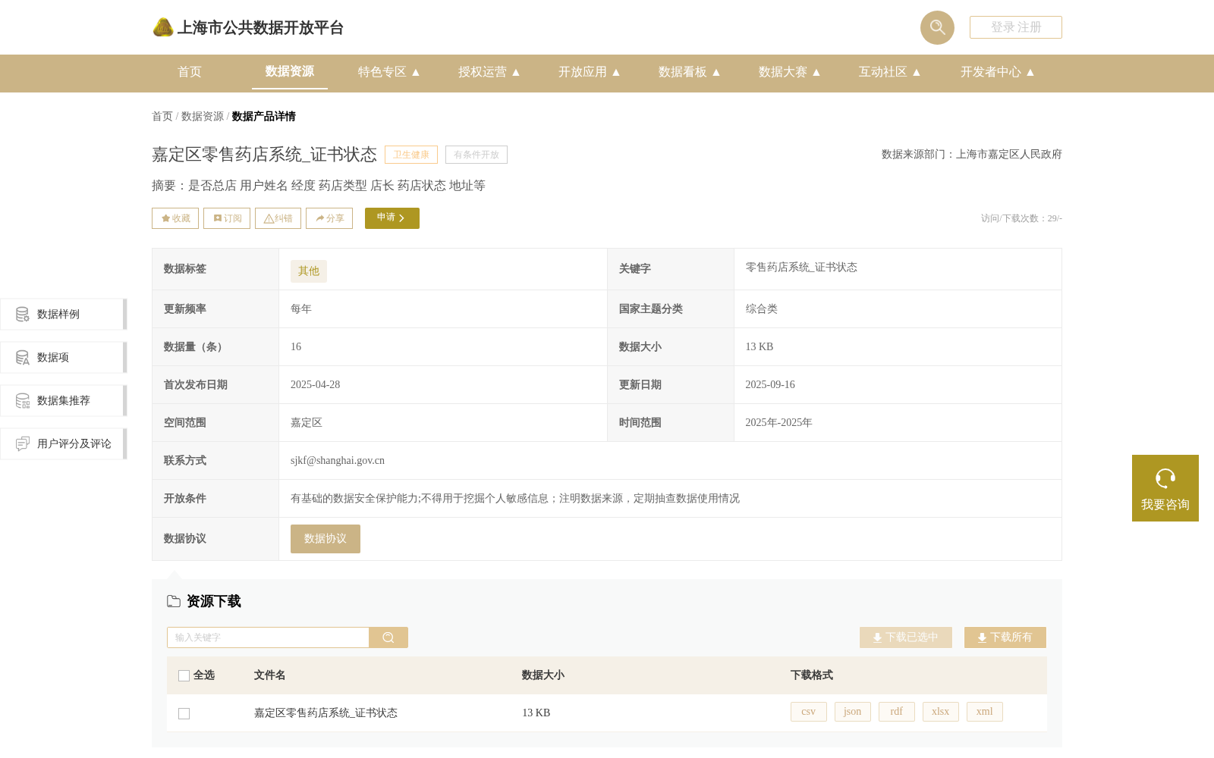Check the 嘉定区零售药店系统_证书状态 file row checkbox
Screen dimensions: 1214x758
coord(184,713)
